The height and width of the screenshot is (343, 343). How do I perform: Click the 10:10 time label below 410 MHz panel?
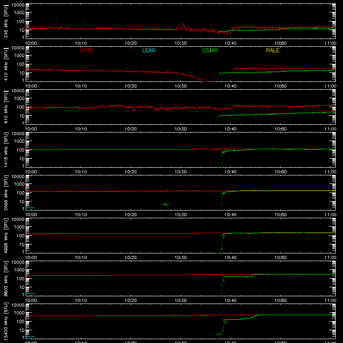click(x=81, y=86)
